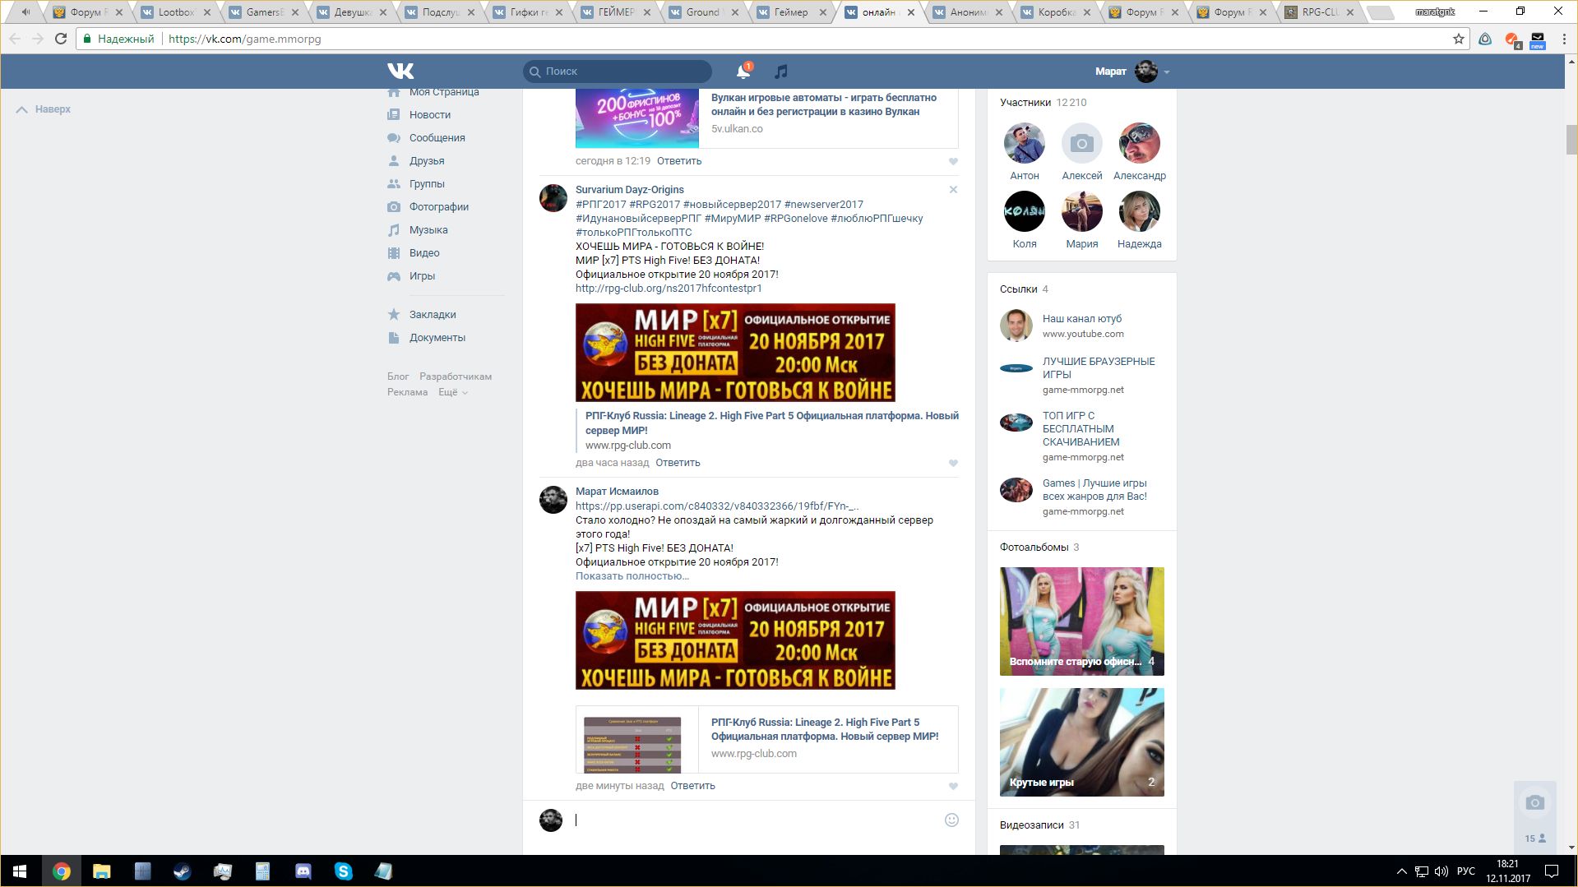Open the Игры gamepad icon in sidebar
This screenshot has height=887, width=1578.
(x=394, y=276)
